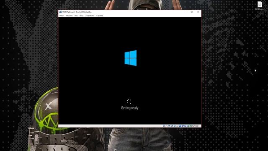The height and width of the screenshot is (151, 268).
Task: Click the audio status bar icon
Action: coord(169,126)
